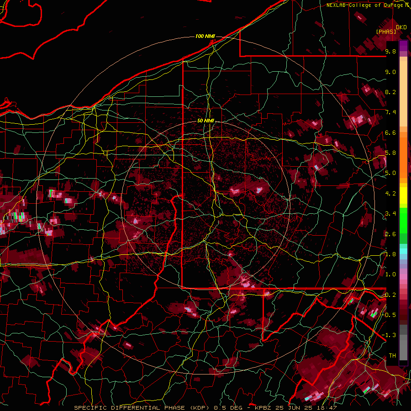Select the 2.6 value on the color scale

pyautogui.click(x=390, y=234)
